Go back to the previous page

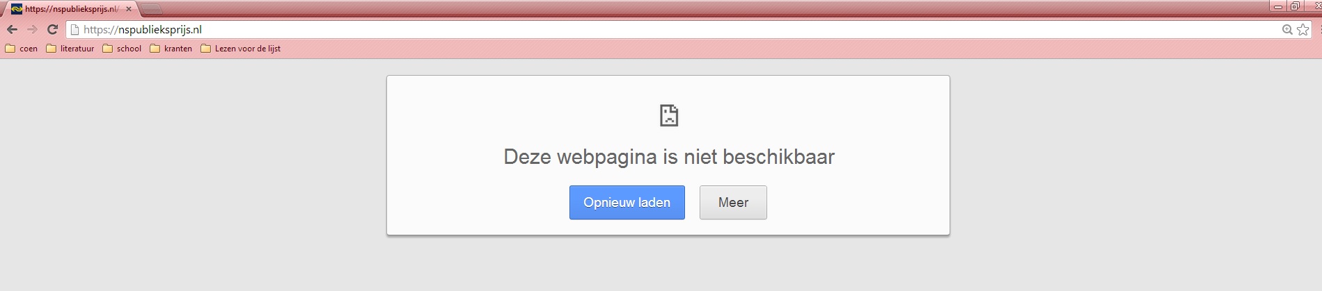[x=12, y=30]
